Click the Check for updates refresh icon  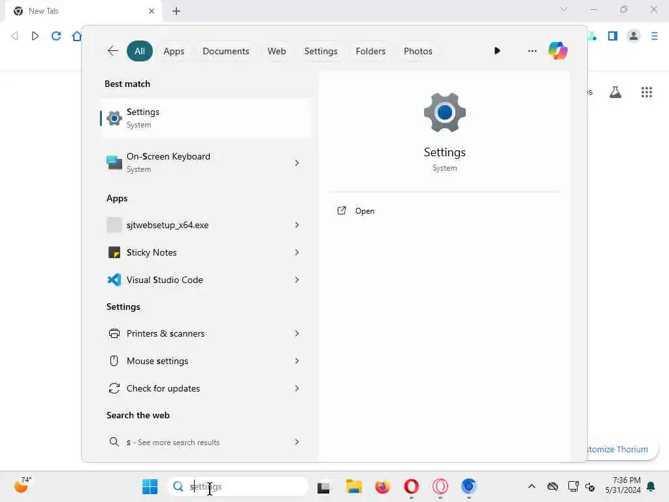tap(114, 388)
